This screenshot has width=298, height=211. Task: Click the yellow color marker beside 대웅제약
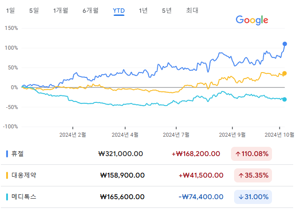click(x=7, y=175)
